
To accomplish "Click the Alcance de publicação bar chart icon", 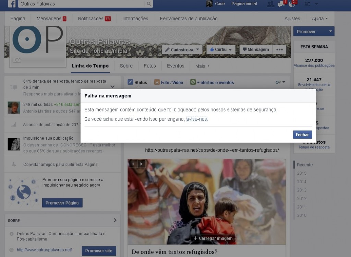I will tap(14, 125).
